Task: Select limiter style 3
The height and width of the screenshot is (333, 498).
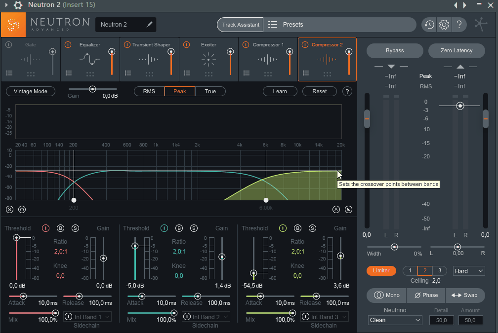Action: (440, 270)
